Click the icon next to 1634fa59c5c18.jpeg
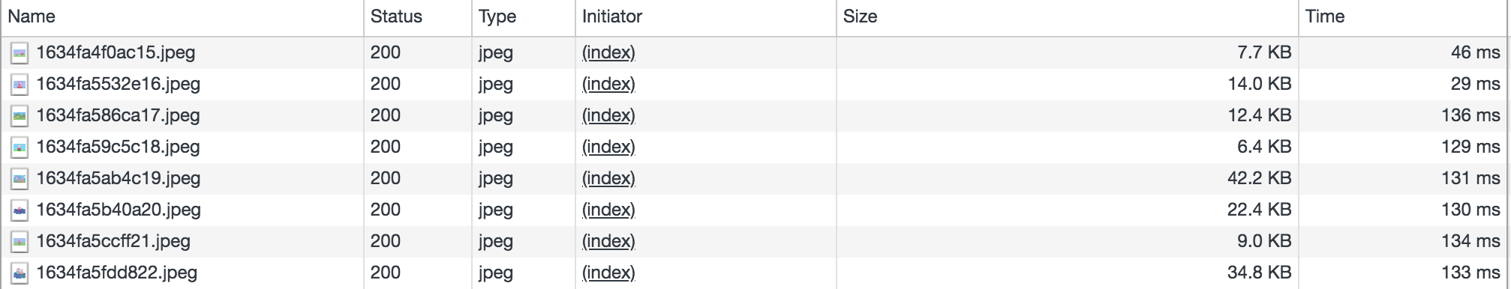This screenshot has height=289, width=1511. [20, 147]
